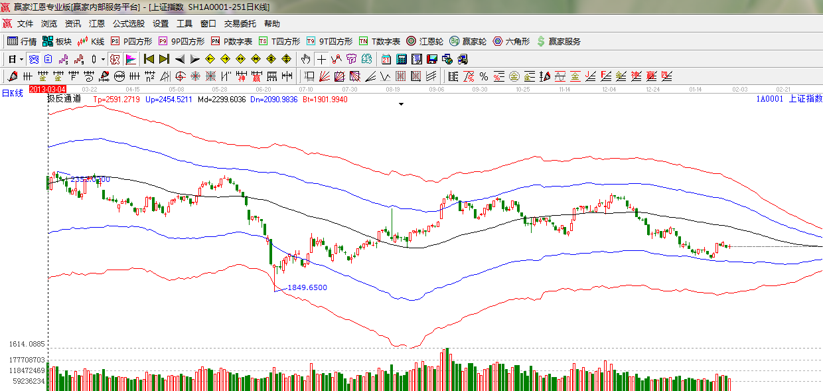The width and height of the screenshot is (823, 391).
Task: Toggle the pressed red 极 indicator button
Action: pyautogui.click(x=115, y=59)
